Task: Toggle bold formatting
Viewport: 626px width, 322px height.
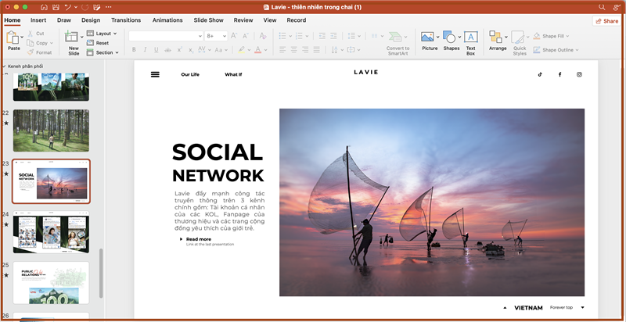Action: coord(133,49)
